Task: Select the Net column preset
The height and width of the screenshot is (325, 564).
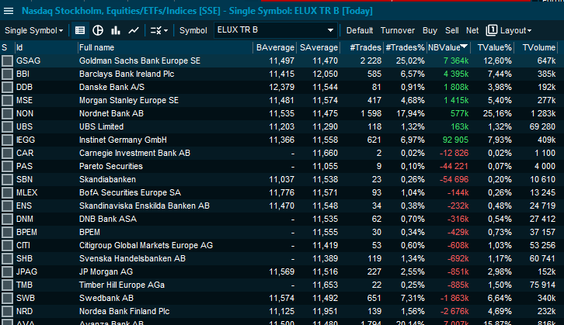Action: click(x=472, y=30)
